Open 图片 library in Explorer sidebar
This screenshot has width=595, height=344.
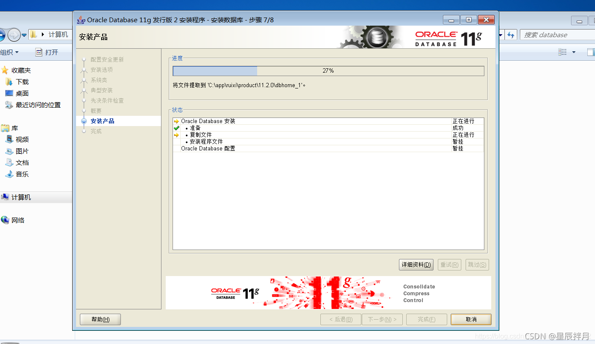click(x=22, y=151)
